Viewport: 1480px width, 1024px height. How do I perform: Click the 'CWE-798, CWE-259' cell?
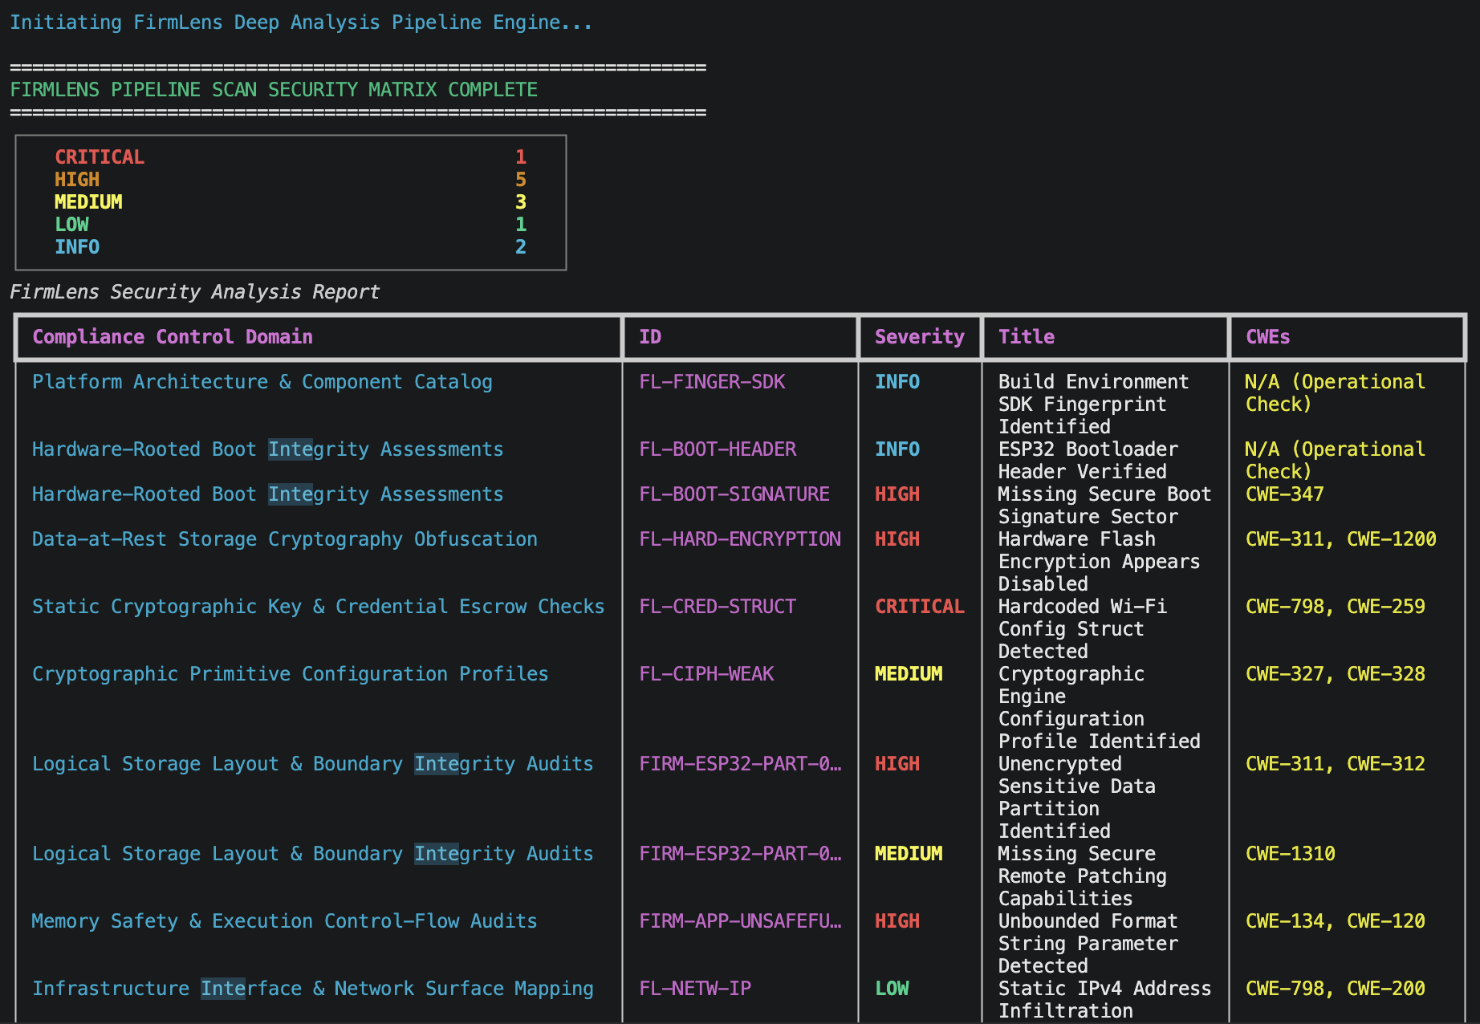click(x=1336, y=607)
